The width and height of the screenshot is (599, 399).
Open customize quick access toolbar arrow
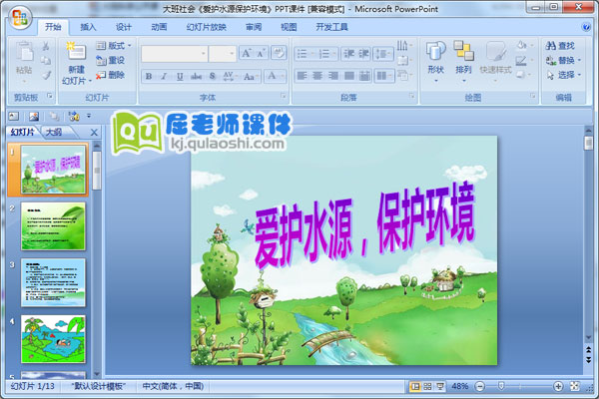[89, 116]
